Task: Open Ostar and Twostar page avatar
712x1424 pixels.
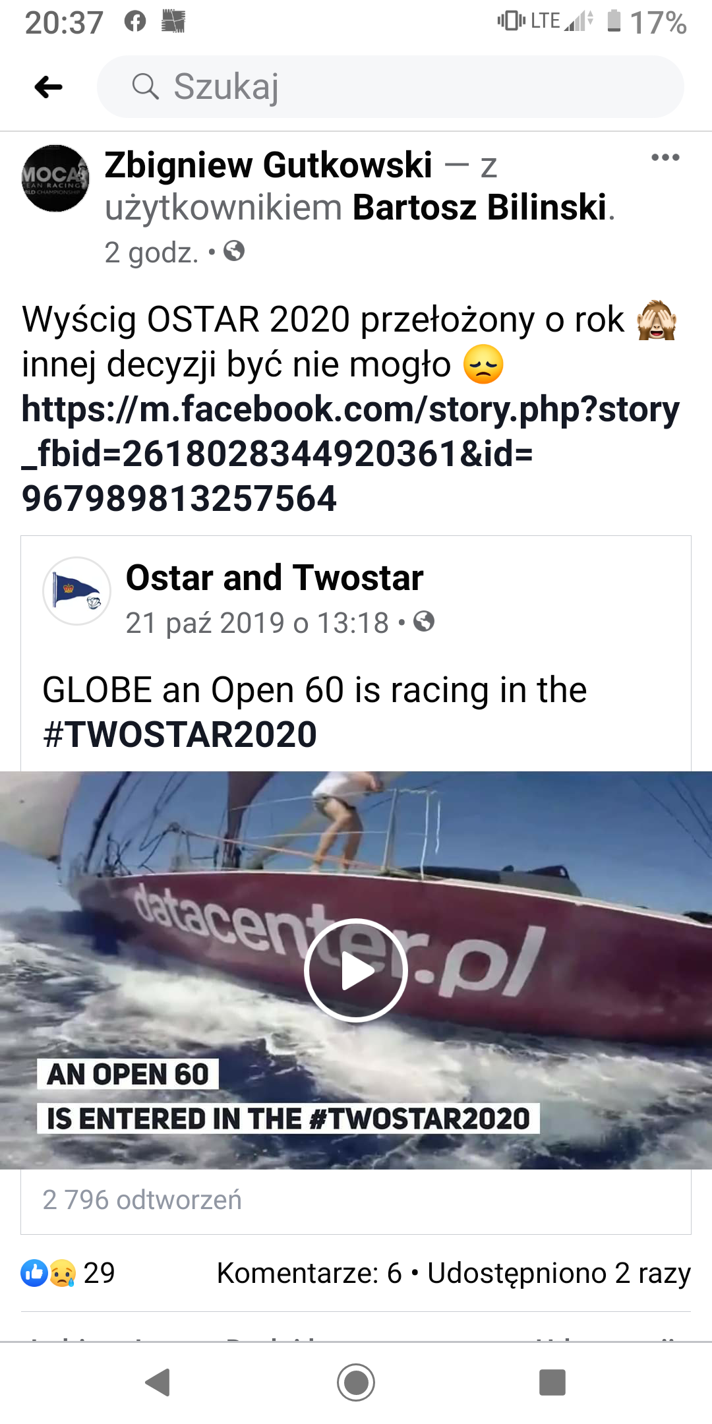Action: tap(76, 591)
